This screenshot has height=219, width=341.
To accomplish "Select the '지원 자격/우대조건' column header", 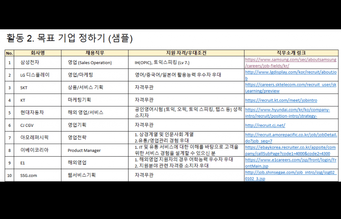I will coord(186,53).
